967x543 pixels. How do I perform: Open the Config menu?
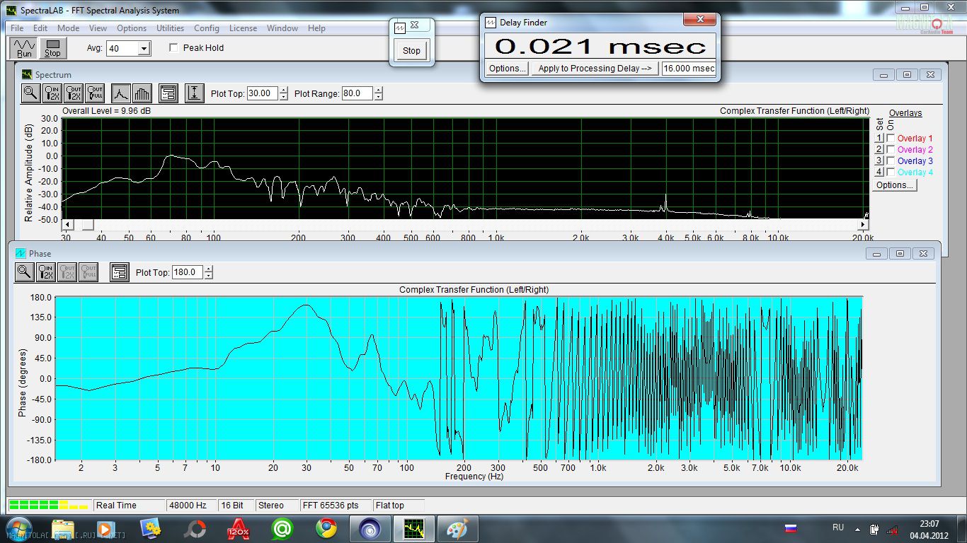[x=207, y=28]
